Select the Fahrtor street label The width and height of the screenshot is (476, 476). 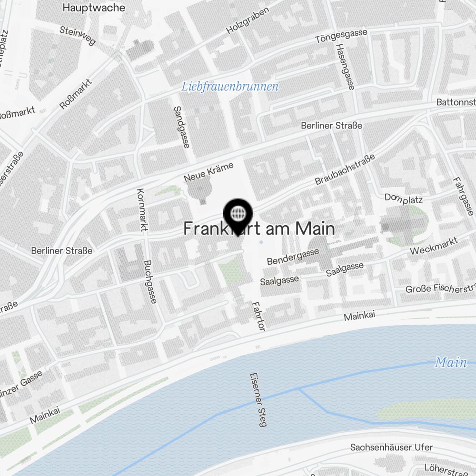(258, 316)
